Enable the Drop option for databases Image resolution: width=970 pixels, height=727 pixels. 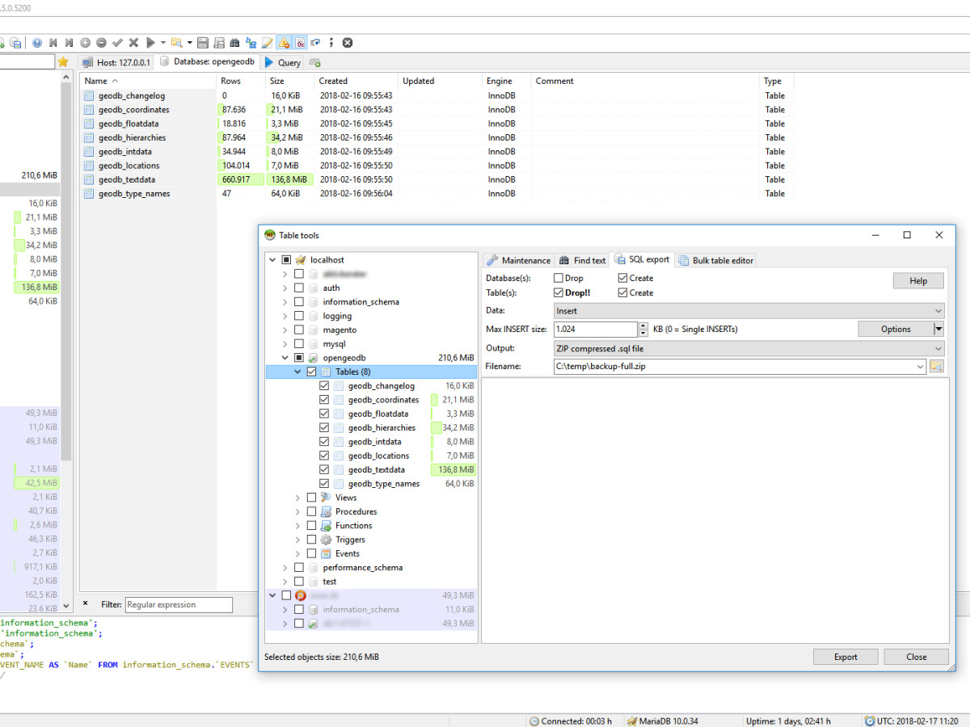click(558, 277)
